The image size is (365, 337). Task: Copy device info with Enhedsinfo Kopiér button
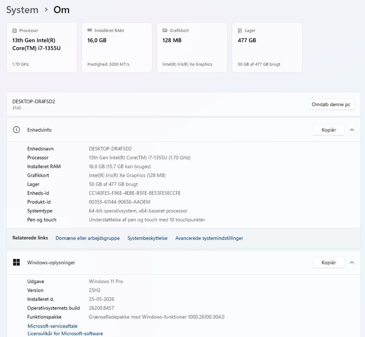(x=328, y=130)
